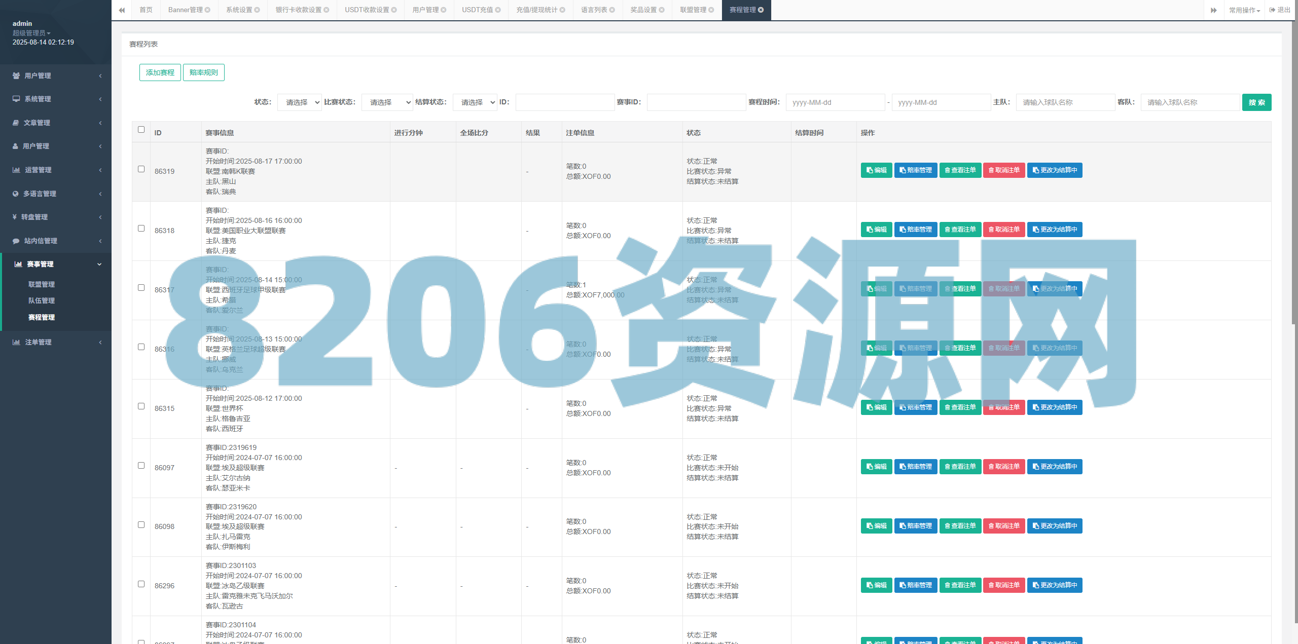Viewport: 1298px width, 644px height.
Task: Click the 添加赛程 button
Action: pos(160,72)
